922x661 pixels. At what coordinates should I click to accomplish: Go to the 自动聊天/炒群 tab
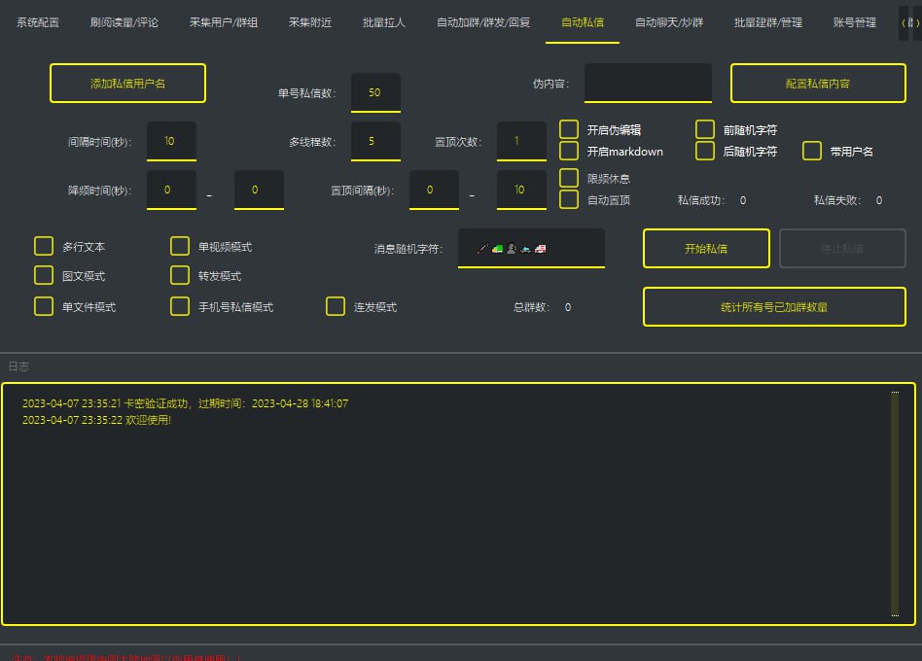click(x=669, y=22)
